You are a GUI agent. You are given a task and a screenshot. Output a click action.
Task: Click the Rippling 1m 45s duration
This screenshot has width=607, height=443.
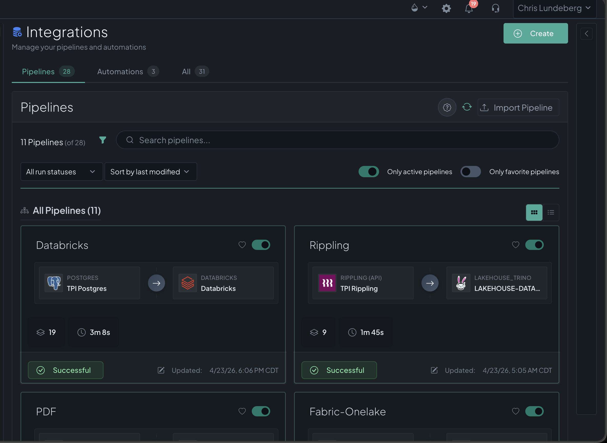pyautogui.click(x=366, y=333)
